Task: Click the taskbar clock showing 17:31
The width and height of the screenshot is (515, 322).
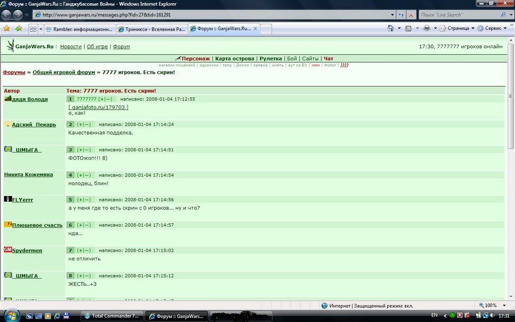Action: pyautogui.click(x=504, y=315)
